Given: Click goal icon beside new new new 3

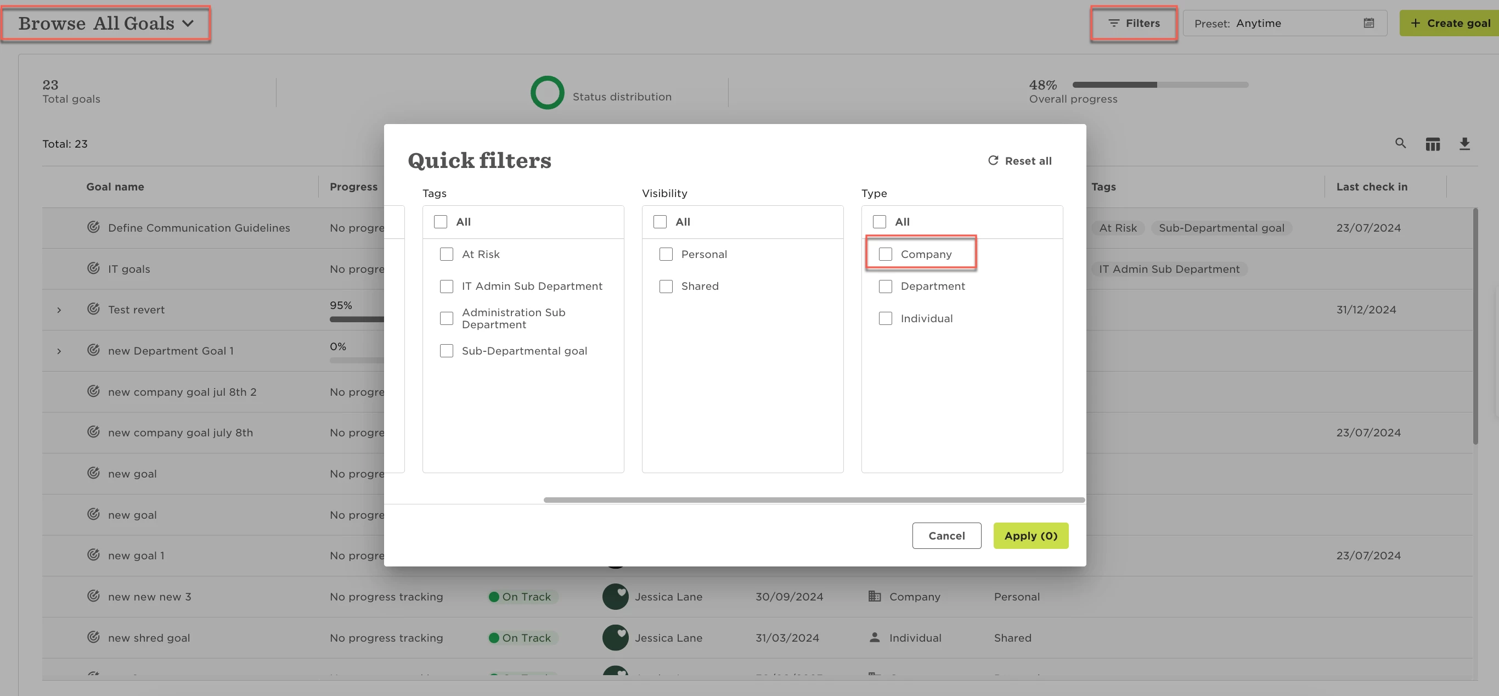Looking at the screenshot, I should pos(93,596).
